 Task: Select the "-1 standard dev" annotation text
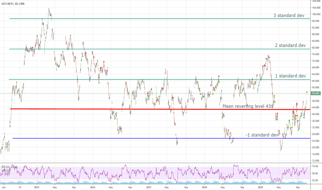262,135
